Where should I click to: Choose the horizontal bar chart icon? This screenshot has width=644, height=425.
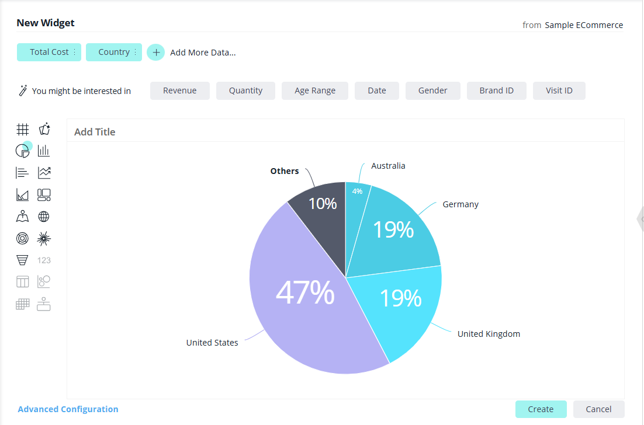pyautogui.click(x=22, y=173)
